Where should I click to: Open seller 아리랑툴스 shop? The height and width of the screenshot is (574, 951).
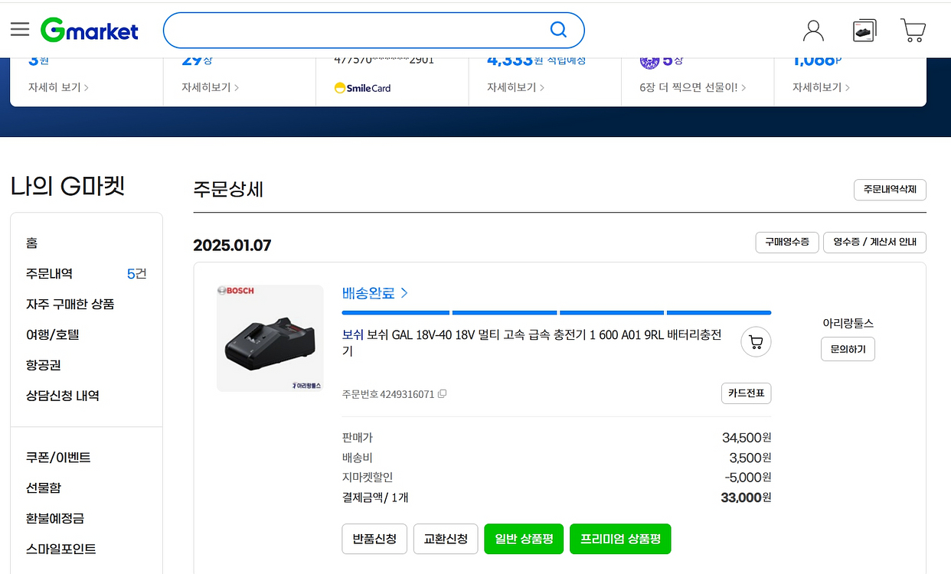coord(848,323)
